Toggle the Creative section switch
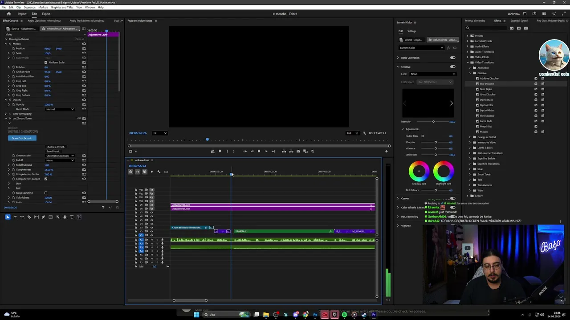This screenshot has width=570, height=320. pos(452,67)
